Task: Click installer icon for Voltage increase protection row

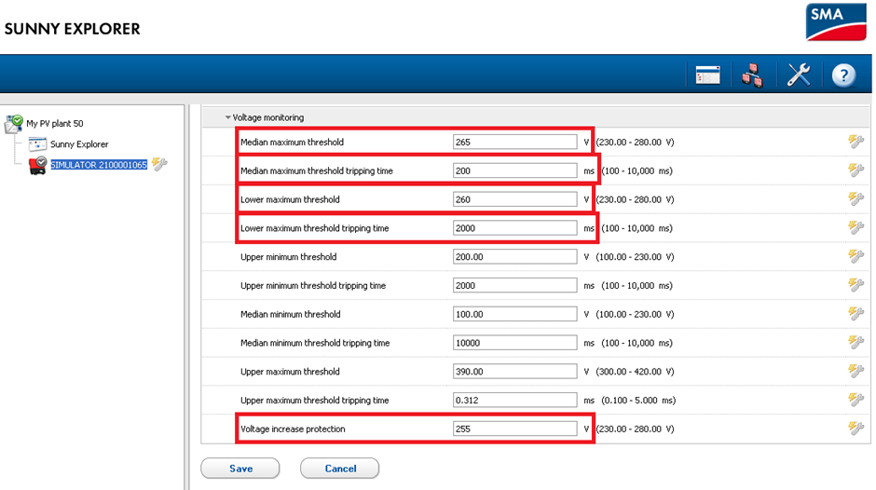Action: pyautogui.click(x=855, y=428)
